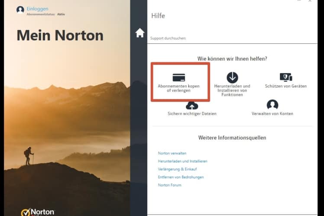This screenshot has height=216, width=324.
Task: Click the credit card subscription icon
Action: [x=179, y=77]
